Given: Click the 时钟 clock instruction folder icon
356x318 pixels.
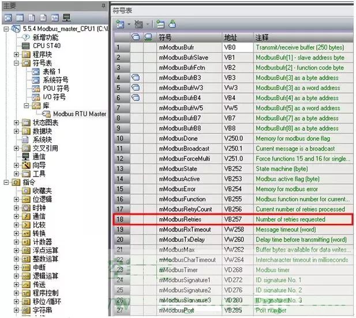Looking at the screenshot, I should pyautogui.click(x=26, y=208).
